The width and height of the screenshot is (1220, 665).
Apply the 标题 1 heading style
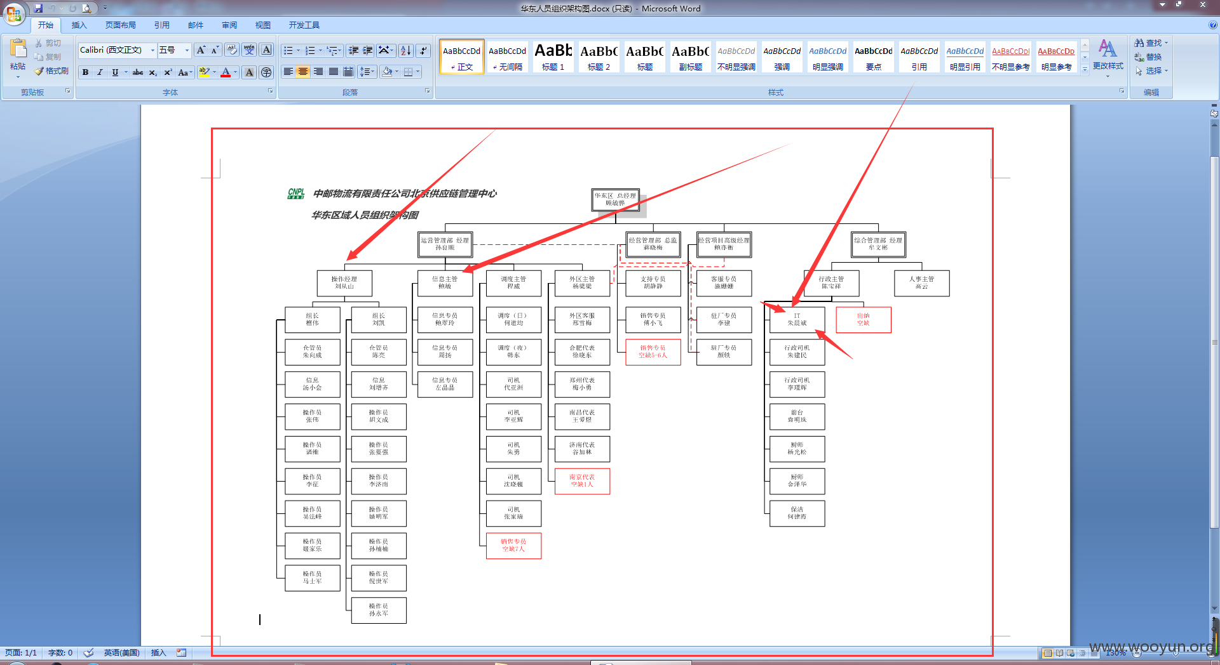tap(553, 56)
